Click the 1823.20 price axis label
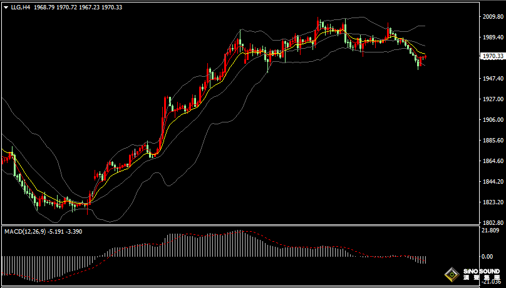The width and height of the screenshot is (506, 288). coord(492,202)
